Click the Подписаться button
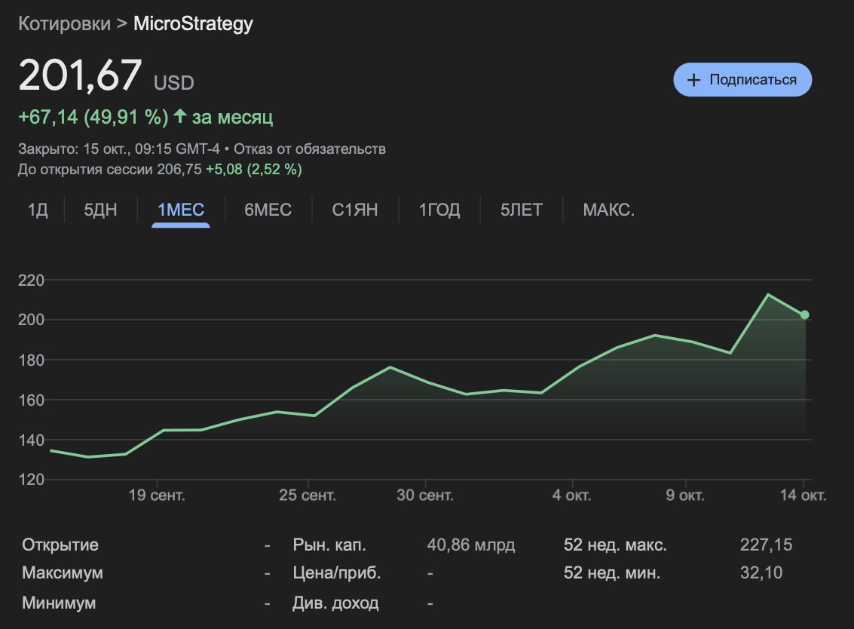This screenshot has height=629, width=854. click(742, 80)
